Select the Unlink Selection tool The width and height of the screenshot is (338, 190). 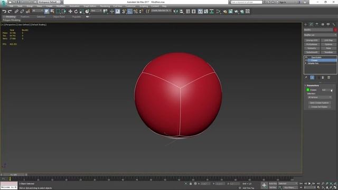coord(22,12)
